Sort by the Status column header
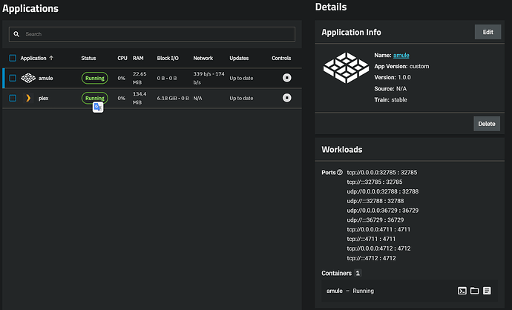The image size is (512, 310). click(88, 58)
